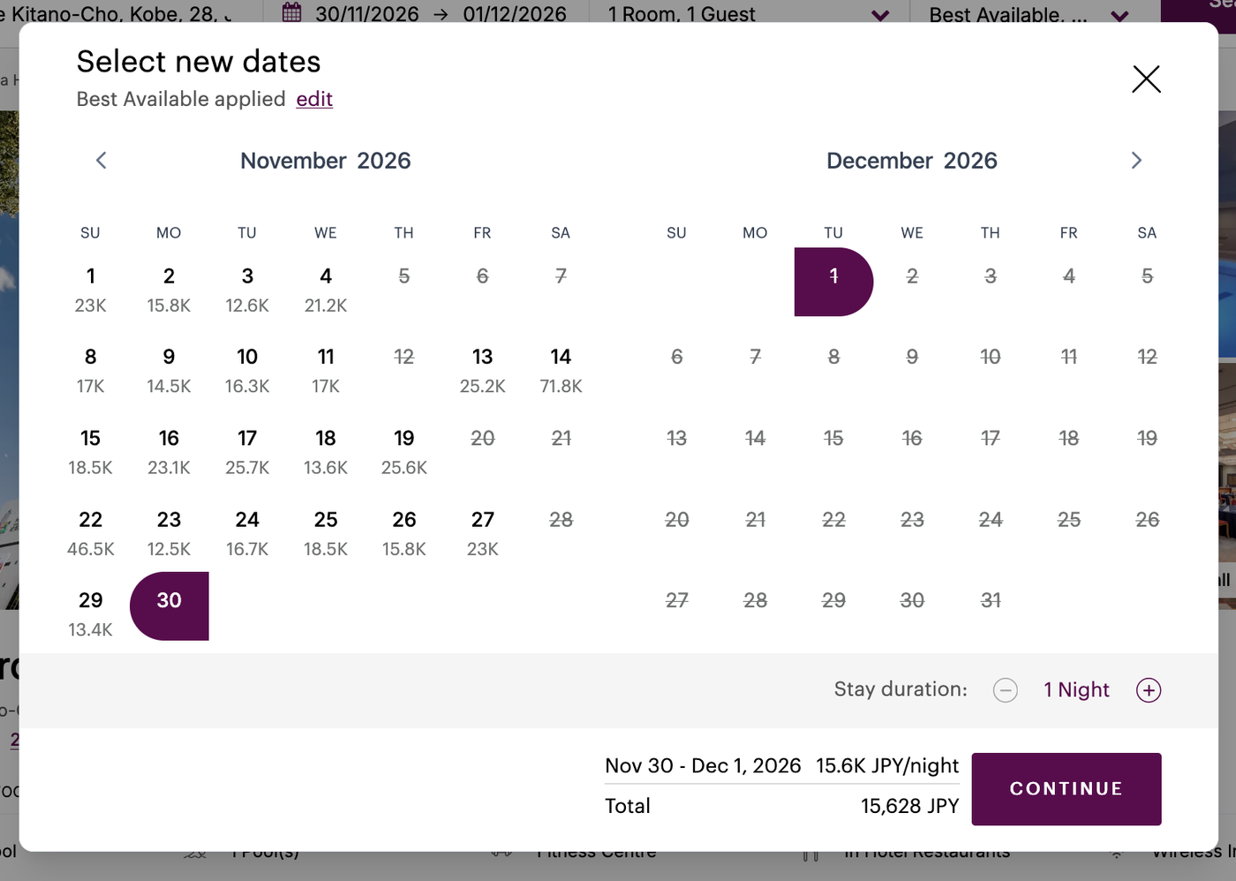Pick November 10 at 16.3K

click(247, 371)
